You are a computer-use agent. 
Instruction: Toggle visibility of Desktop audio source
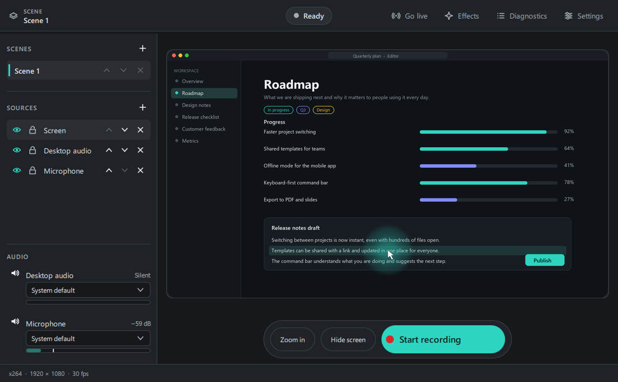tap(16, 150)
